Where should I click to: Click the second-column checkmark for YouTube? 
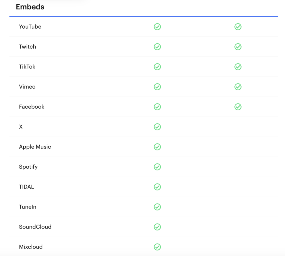pyautogui.click(x=238, y=27)
